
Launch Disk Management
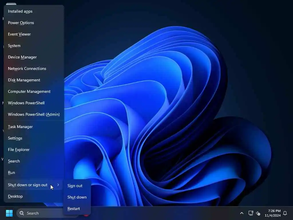point(34,80)
